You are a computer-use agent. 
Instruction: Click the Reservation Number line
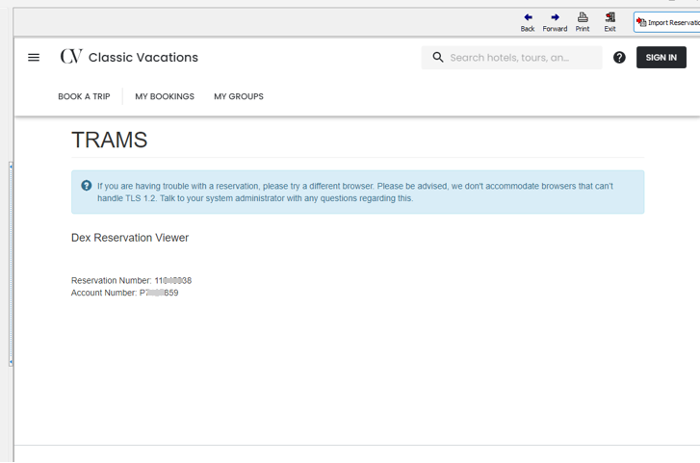[x=131, y=280]
